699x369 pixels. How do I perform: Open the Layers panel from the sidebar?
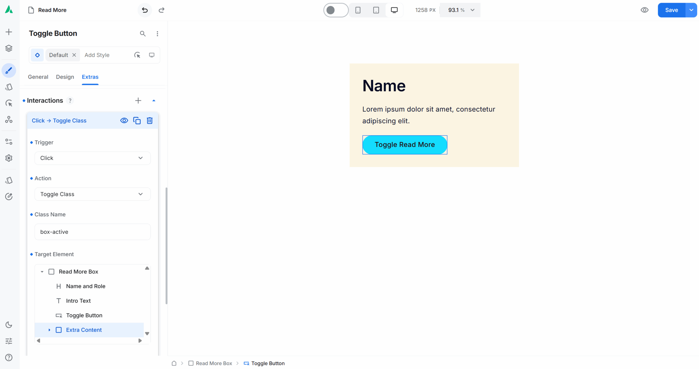point(9,48)
